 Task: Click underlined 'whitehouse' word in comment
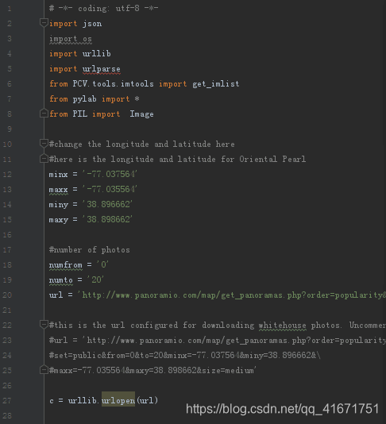(283, 326)
